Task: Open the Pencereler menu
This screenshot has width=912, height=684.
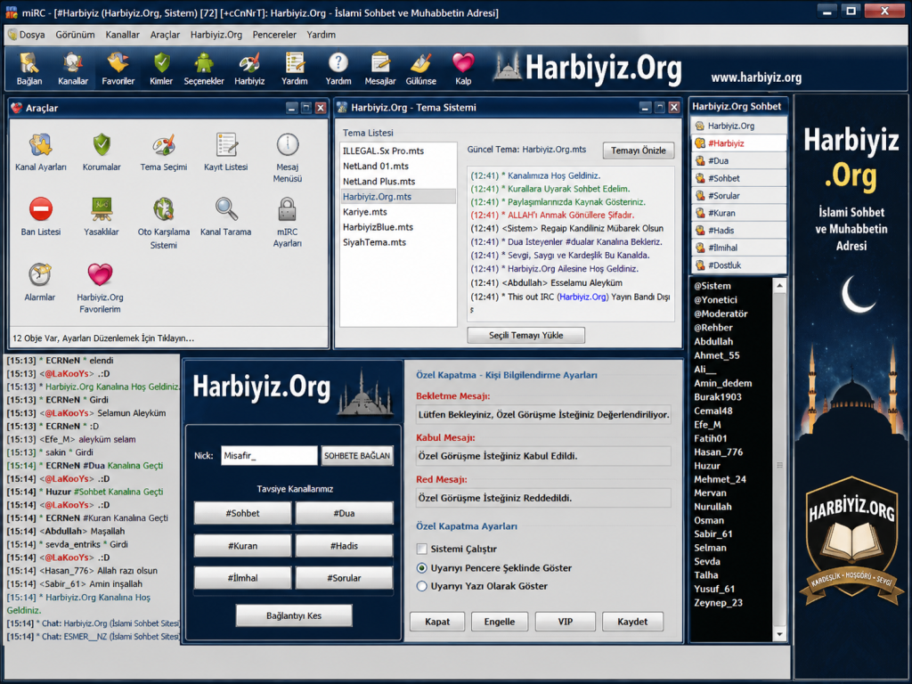Action: [274, 35]
